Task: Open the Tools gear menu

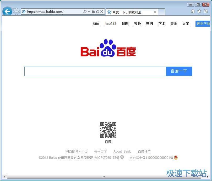Action: [206, 11]
